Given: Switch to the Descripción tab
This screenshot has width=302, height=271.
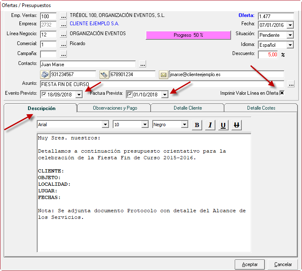Looking at the screenshot, I should pyautogui.click(x=41, y=108).
